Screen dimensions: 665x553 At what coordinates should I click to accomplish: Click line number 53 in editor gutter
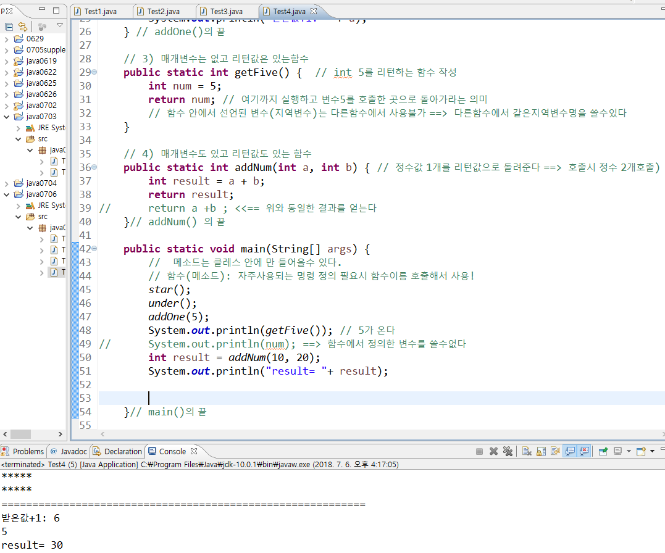pos(85,398)
